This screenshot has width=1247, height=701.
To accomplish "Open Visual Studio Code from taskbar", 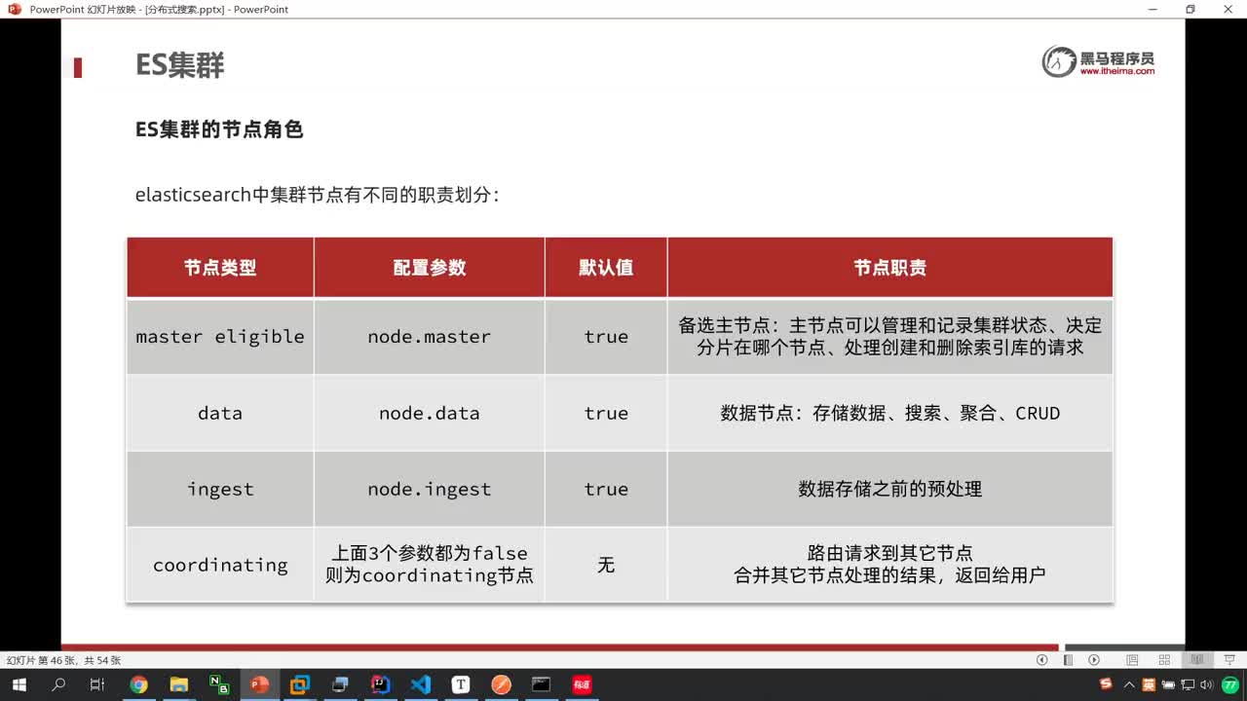I will (420, 684).
